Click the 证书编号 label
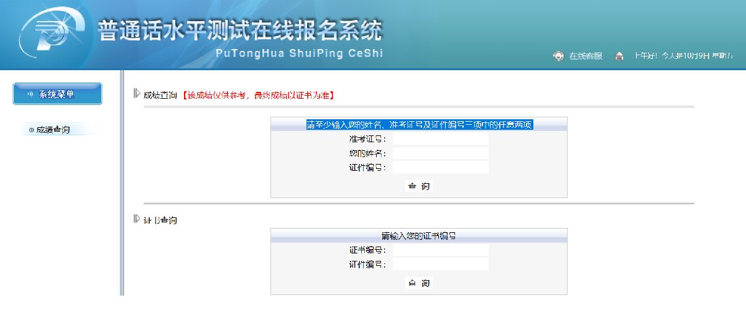 (x=368, y=250)
